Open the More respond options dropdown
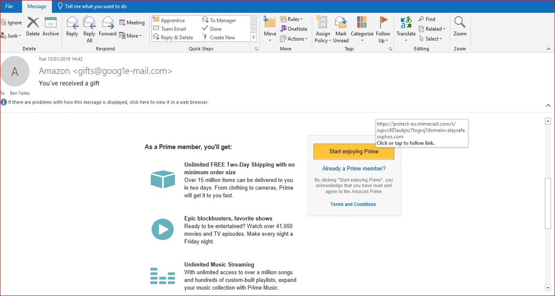 pyautogui.click(x=130, y=36)
